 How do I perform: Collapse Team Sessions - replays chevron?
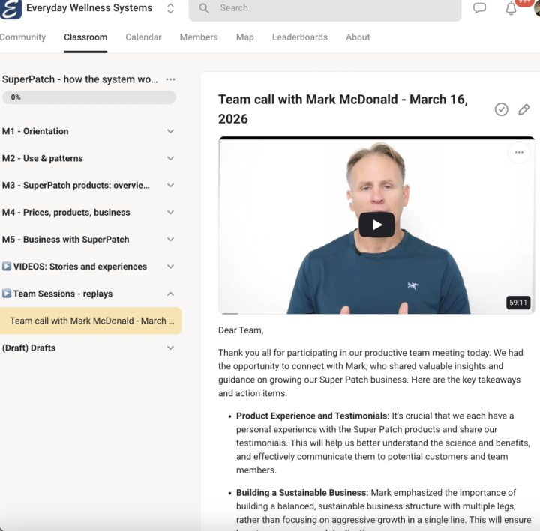click(170, 294)
